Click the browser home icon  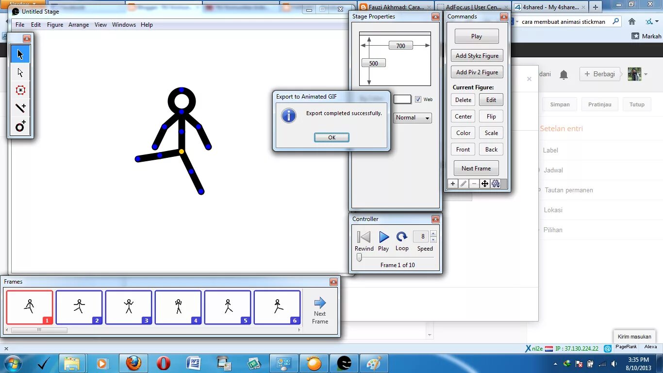631,21
